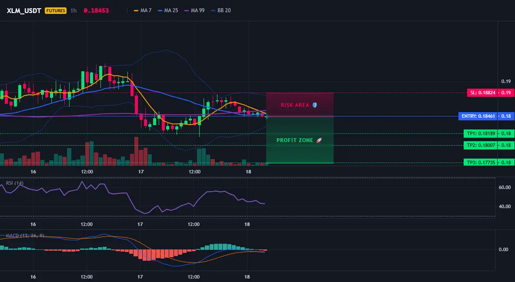Screen dimensions: 515x282
Task: Click the TP2: 0.18007 label
Action: click(480, 146)
